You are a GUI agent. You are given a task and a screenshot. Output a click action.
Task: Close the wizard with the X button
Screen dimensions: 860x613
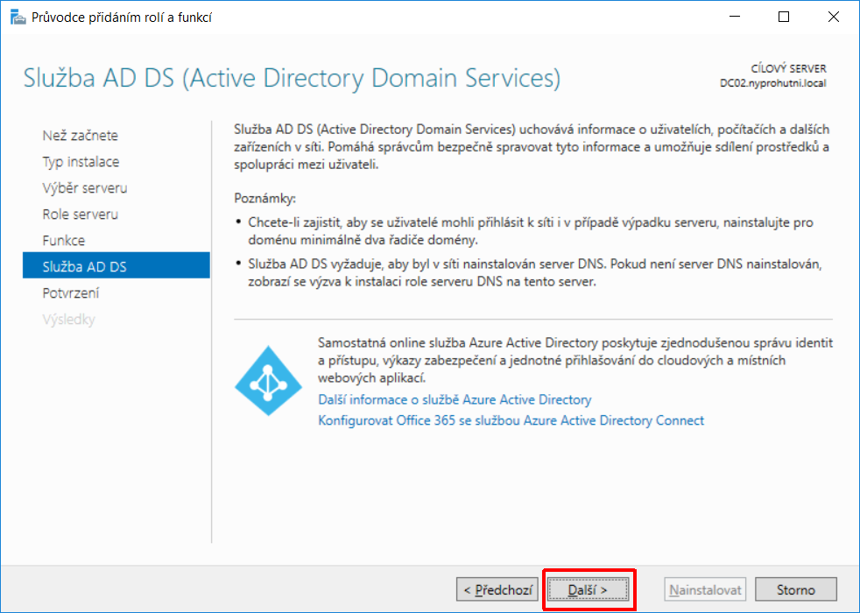(x=833, y=17)
